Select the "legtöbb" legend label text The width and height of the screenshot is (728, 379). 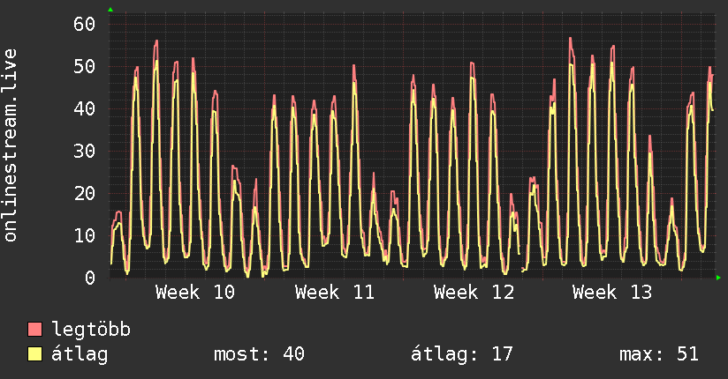tap(91, 330)
